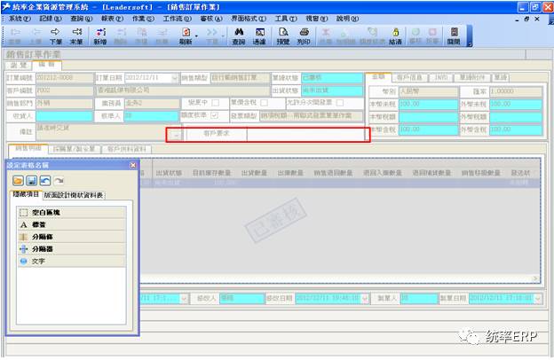This screenshot has width=554, height=360.
Task: Go to next record with 下筆 arrow
Action: coord(55,35)
